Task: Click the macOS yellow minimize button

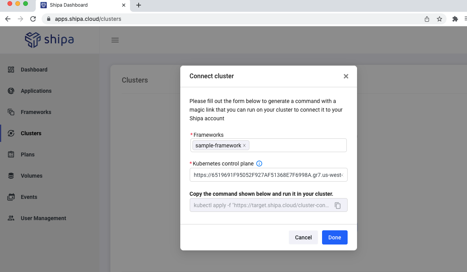Action: 18,4
